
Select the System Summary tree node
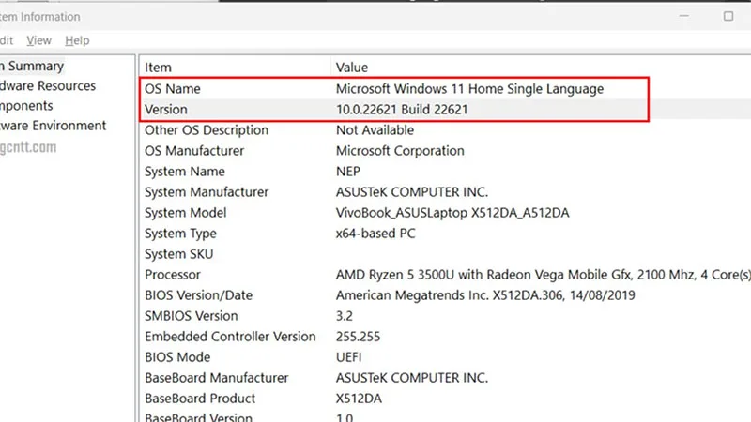tap(32, 66)
